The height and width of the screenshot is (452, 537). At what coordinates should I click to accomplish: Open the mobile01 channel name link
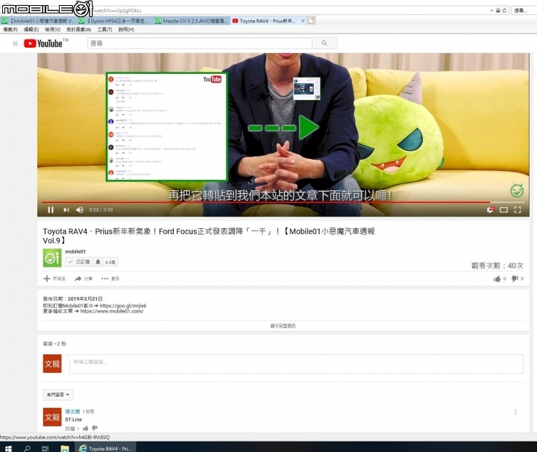point(75,251)
